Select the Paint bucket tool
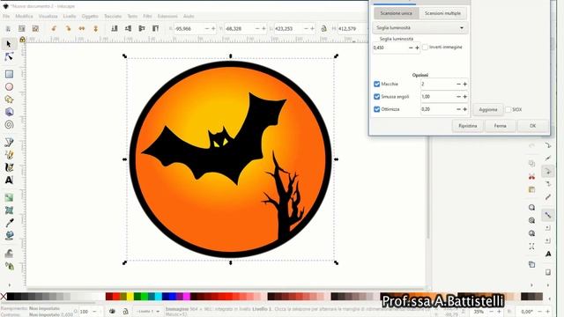Image resolution: width=564 pixels, height=317 pixels. point(9,235)
